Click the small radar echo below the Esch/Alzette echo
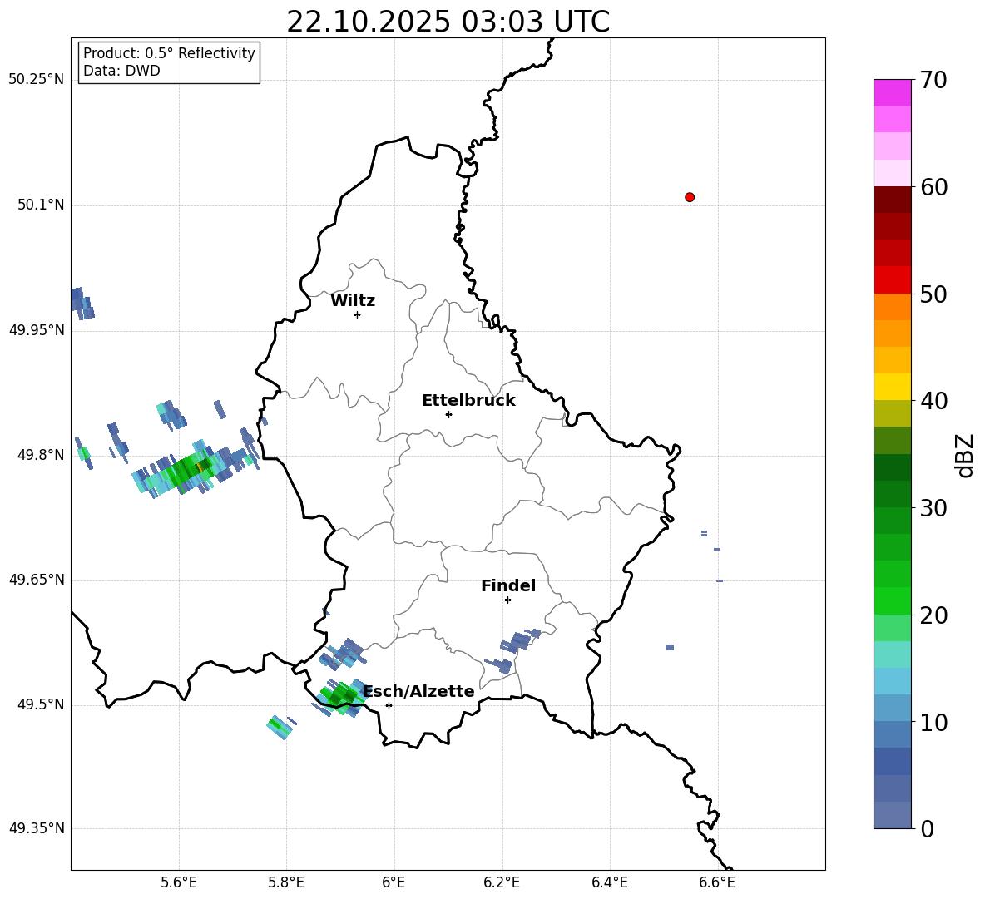Image resolution: width=985 pixels, height=899 pixels. tap(281, 727)
